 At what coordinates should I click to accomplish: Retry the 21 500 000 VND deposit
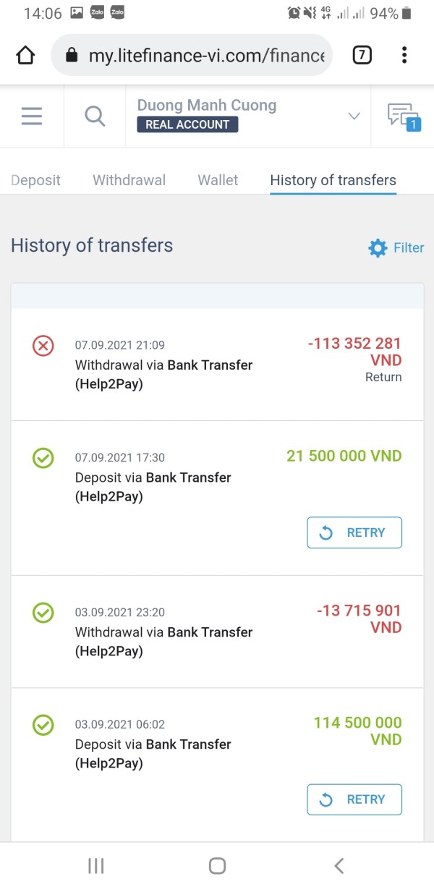pos(354,532)
